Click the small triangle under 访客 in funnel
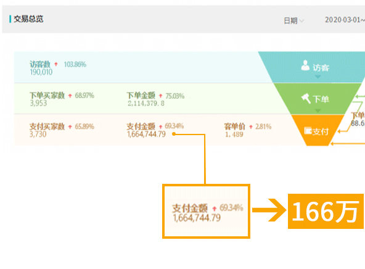Viewport: 365px width, 269px height. click(318, 77)
